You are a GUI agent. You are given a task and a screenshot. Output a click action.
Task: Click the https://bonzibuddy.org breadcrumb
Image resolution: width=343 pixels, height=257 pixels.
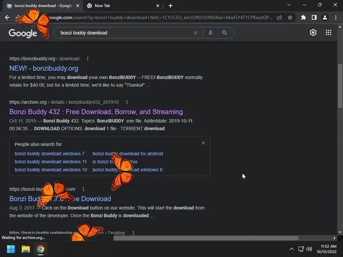click(x=32, y=59)
